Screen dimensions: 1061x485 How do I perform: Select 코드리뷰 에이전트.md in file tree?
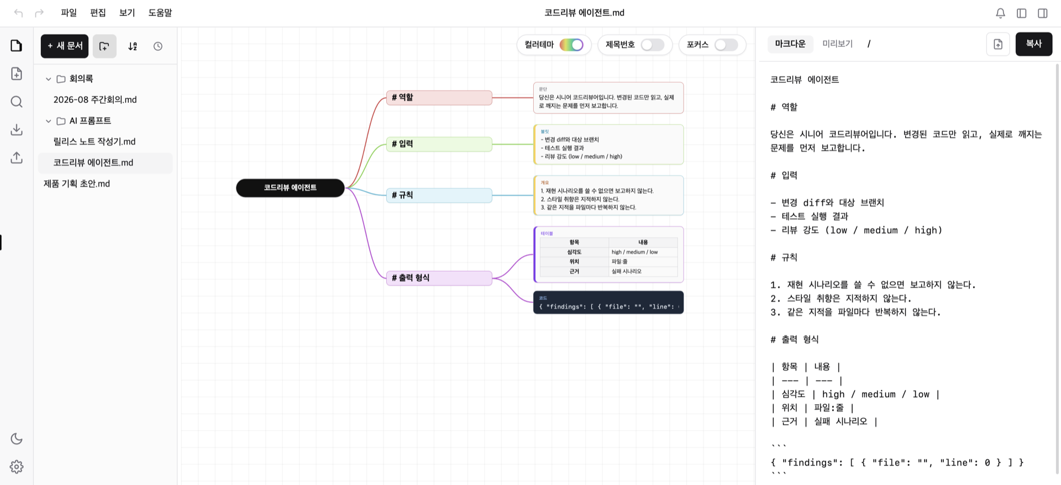tap(105, 163)
